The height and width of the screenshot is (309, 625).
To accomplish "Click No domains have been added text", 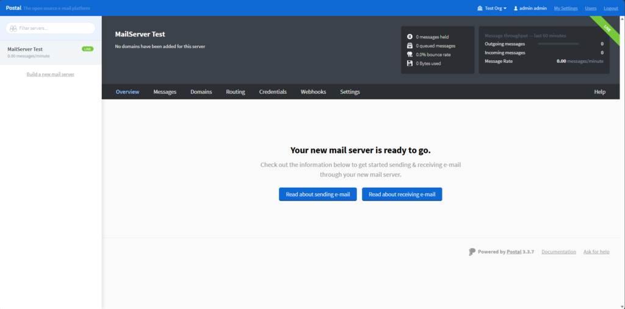I will click(x=161, y=46).
